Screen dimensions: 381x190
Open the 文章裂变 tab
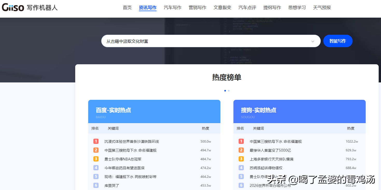[222, 8]
